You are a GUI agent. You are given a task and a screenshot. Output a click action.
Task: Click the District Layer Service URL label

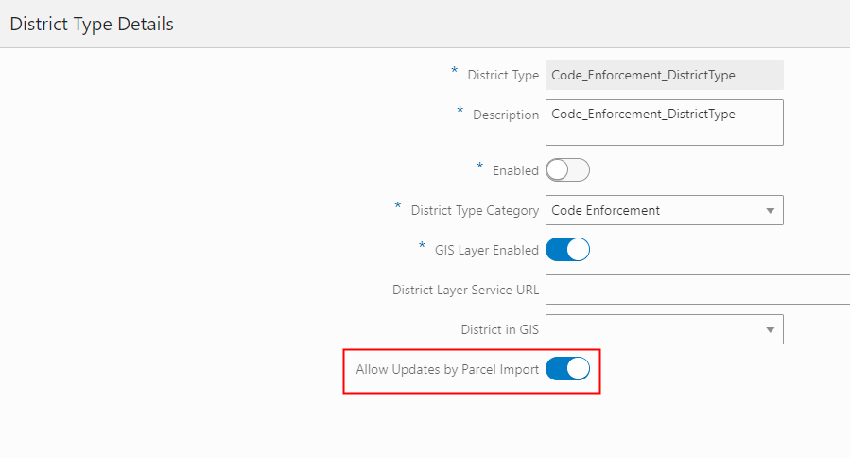point(465,291)
